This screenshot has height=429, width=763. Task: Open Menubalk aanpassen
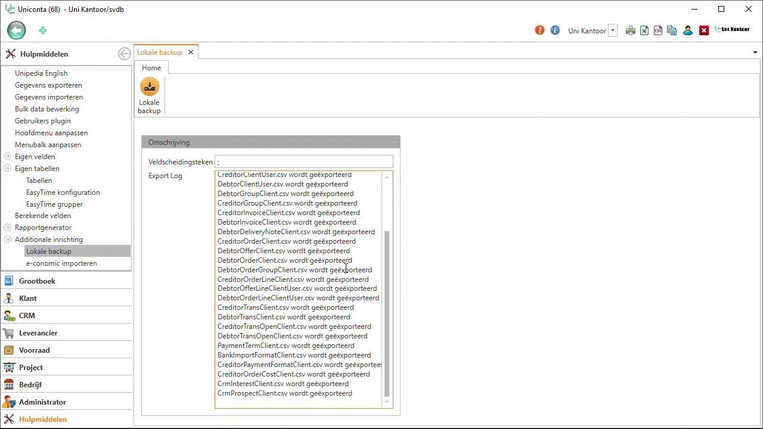point(48,145)
